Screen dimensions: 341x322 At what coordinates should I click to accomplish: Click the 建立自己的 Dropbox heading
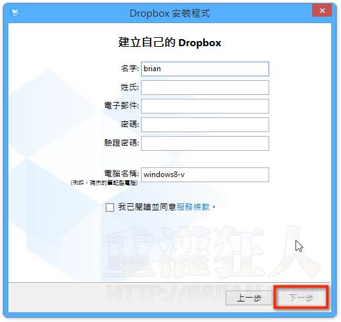click(170, 42)
